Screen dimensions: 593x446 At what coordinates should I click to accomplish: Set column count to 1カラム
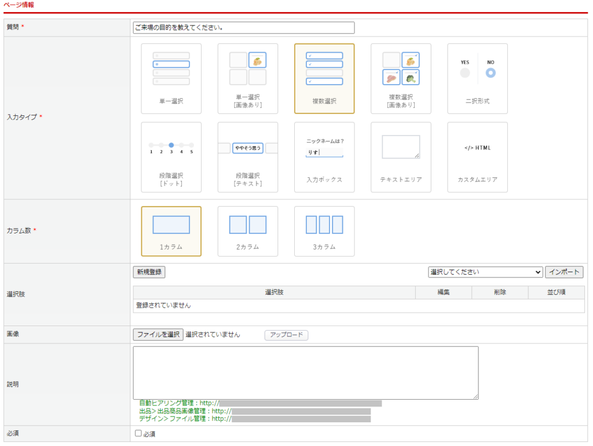171,231
